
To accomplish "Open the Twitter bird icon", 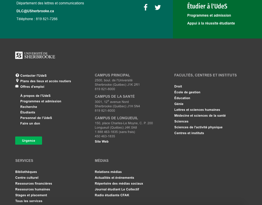I will tap(157, 7).
